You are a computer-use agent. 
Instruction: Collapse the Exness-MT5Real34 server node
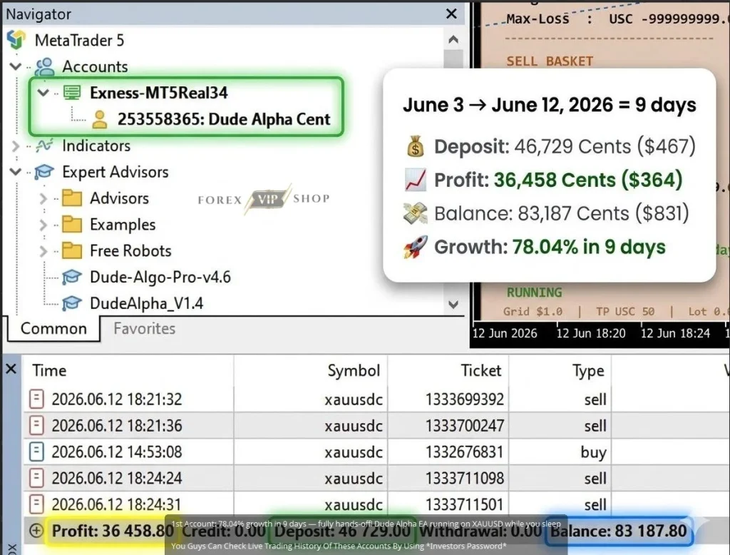click(43, 93)
